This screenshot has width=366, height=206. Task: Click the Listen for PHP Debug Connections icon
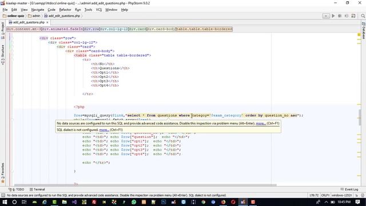(x=347, y=16)
